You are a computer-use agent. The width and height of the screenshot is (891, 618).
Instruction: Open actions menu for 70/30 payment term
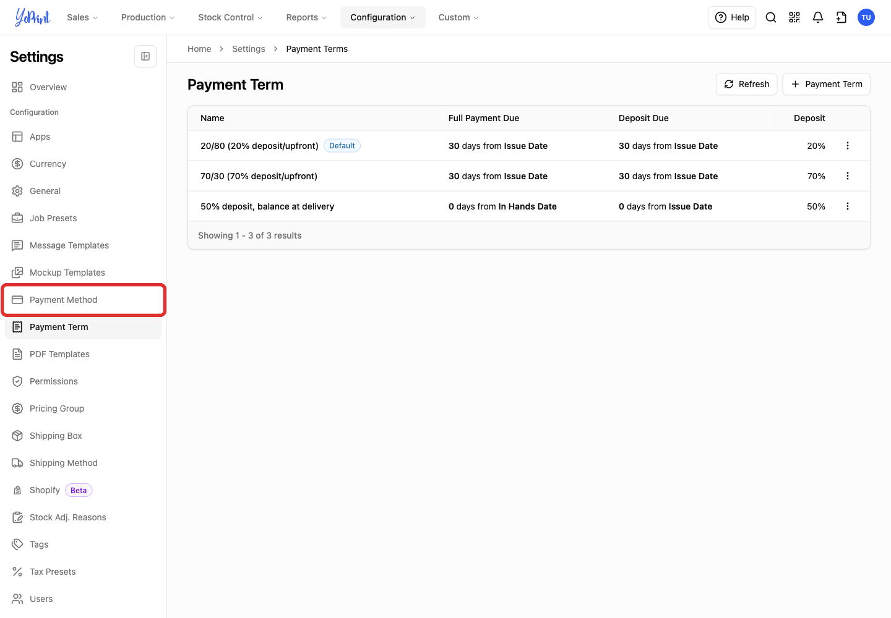(x=848, y=176)
